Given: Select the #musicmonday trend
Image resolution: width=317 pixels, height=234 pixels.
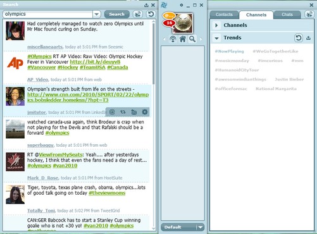Looking at the screenshot, I should 232,61.
